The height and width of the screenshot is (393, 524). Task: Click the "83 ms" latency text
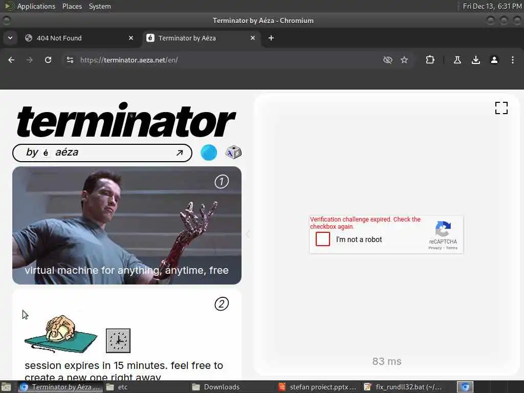387,361
